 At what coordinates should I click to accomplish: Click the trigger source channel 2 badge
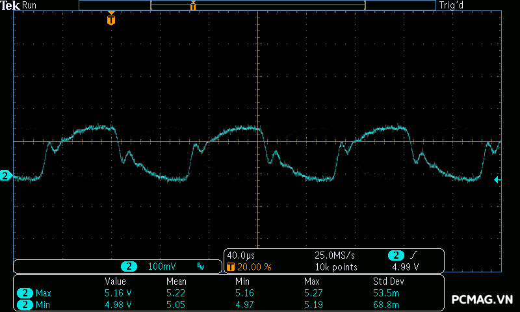coord(395,255)
